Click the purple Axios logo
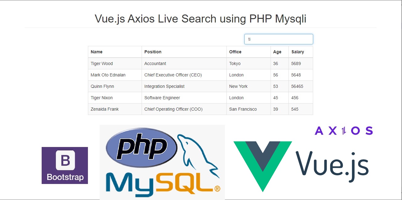The width and height of the screenshot is (402, 200). pos(344,131)
